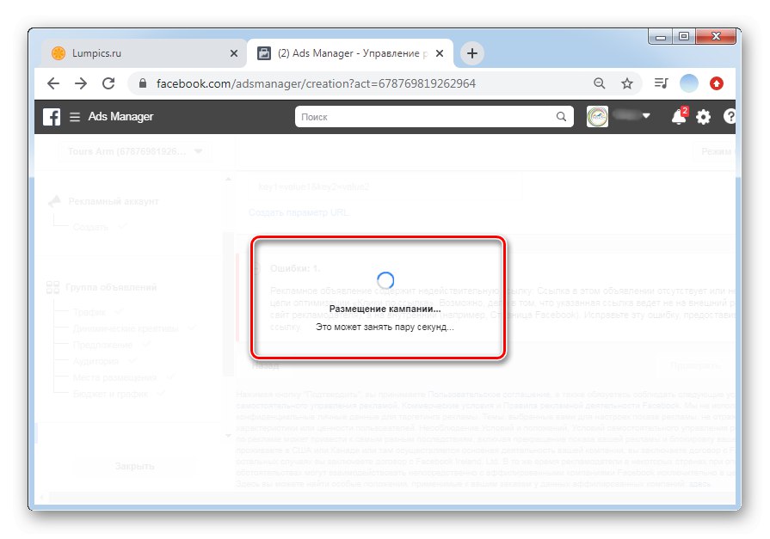770x539 pixels.
Task: Close the Lumpics.ru tab
Action: (x=234, y=53)
